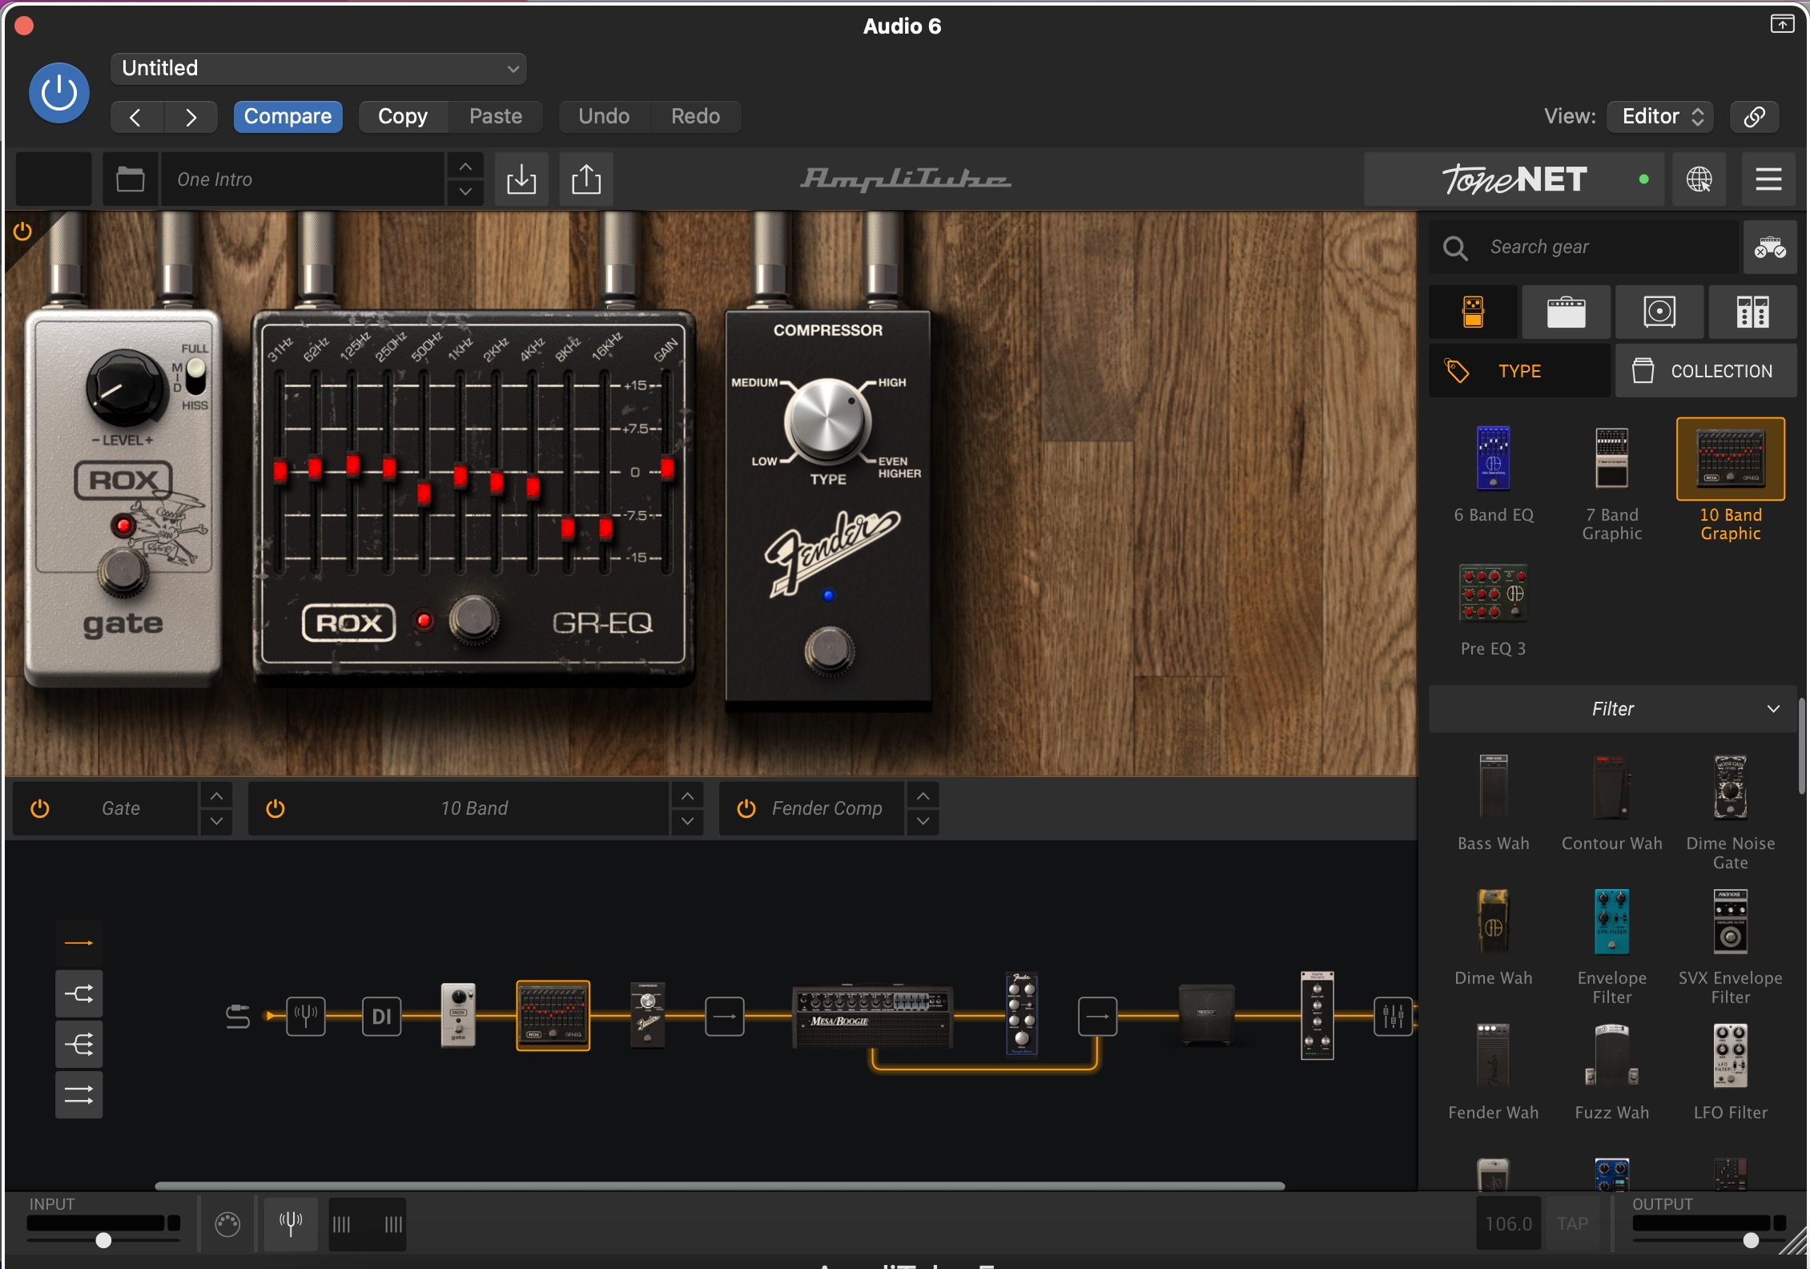
Task: Click the tuner block in signal chain
Action: 306,1016
